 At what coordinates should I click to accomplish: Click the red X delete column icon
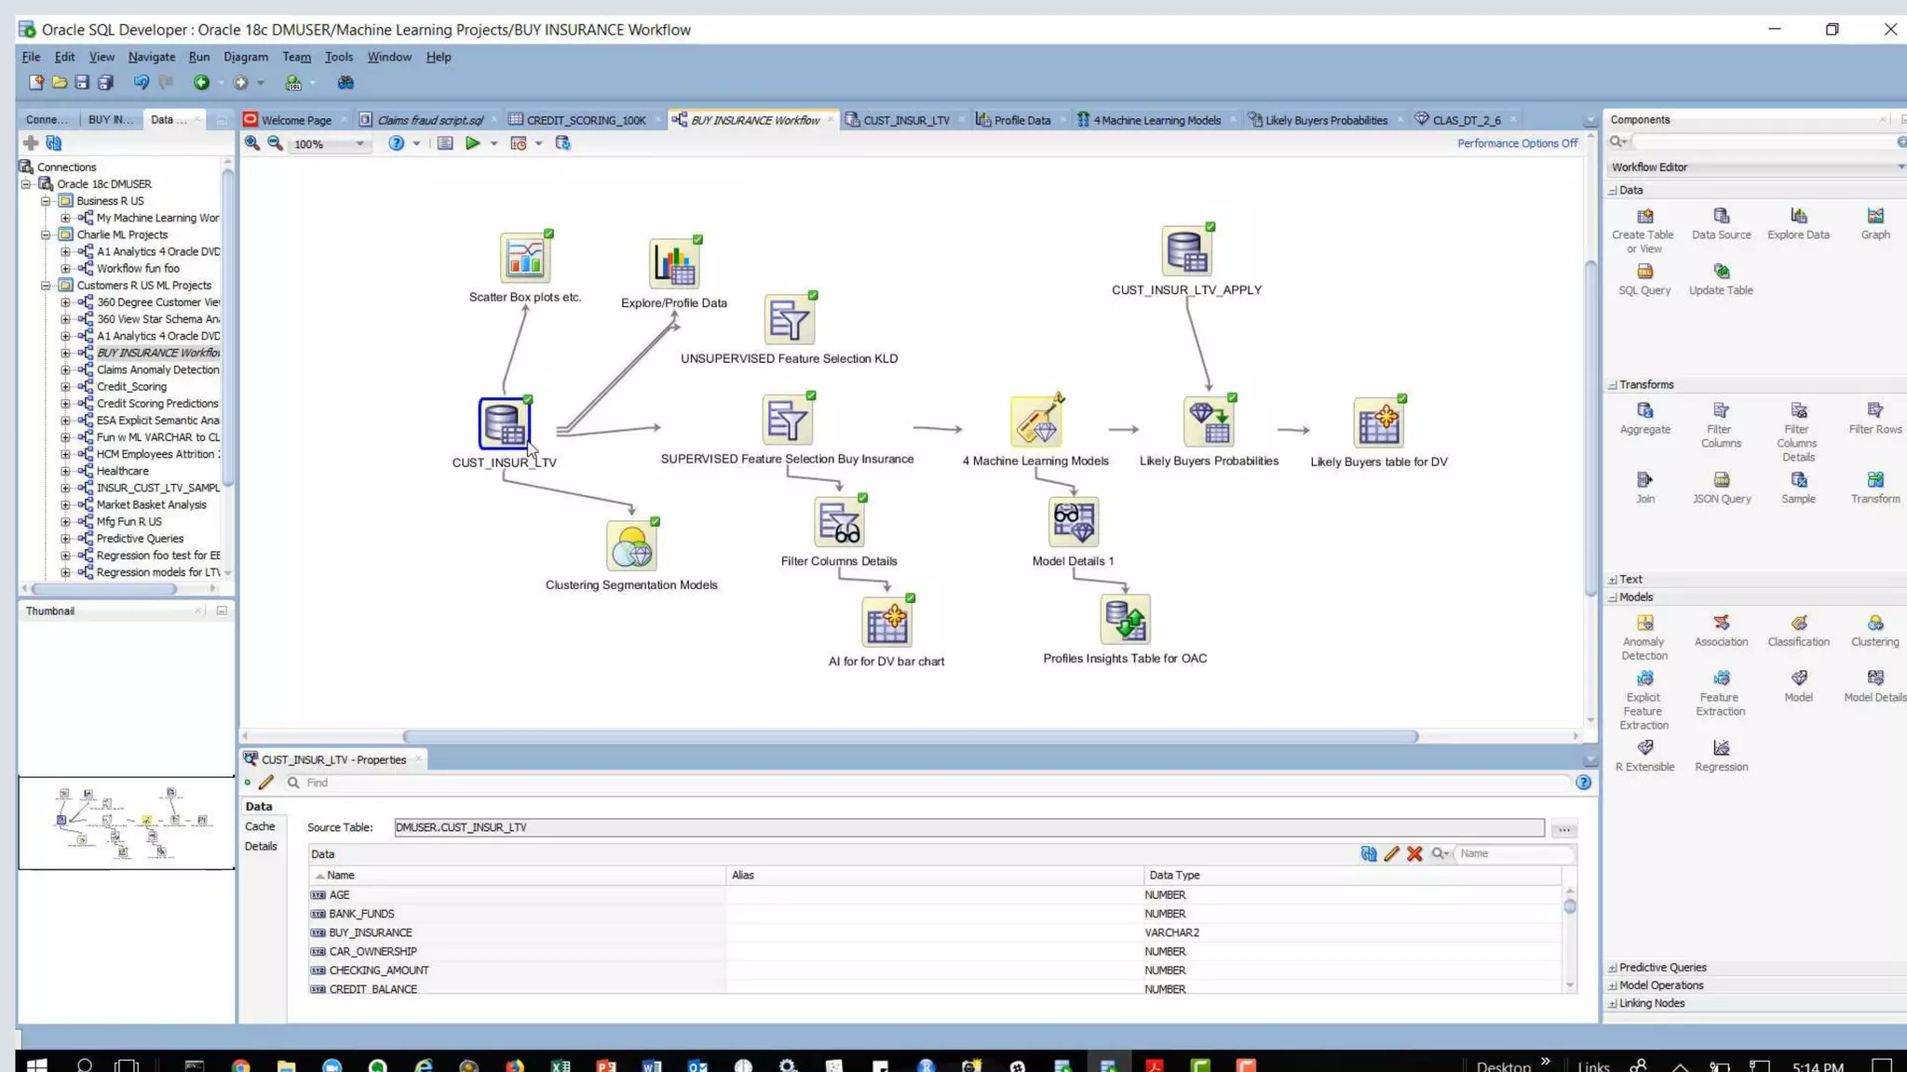(1414, 853)
